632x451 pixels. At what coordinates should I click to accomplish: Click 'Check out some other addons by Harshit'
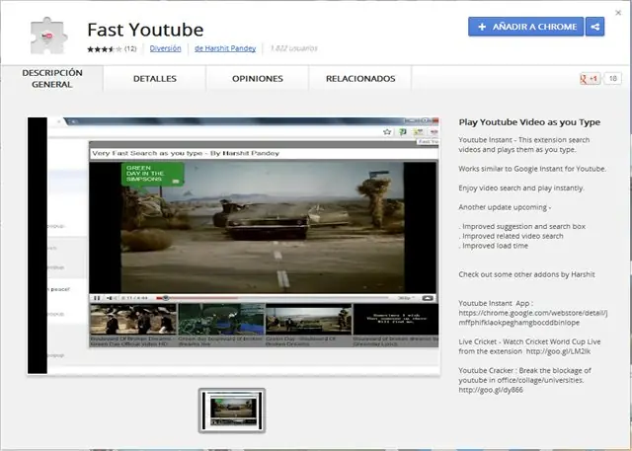point(526,274)
